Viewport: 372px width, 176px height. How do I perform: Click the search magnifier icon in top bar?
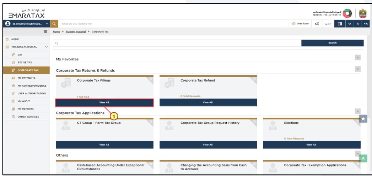pos(54,24)
